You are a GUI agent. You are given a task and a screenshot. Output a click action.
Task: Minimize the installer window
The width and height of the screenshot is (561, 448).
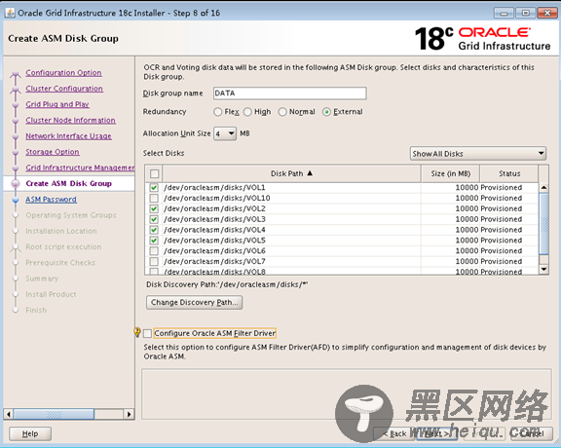coord(504,14)
